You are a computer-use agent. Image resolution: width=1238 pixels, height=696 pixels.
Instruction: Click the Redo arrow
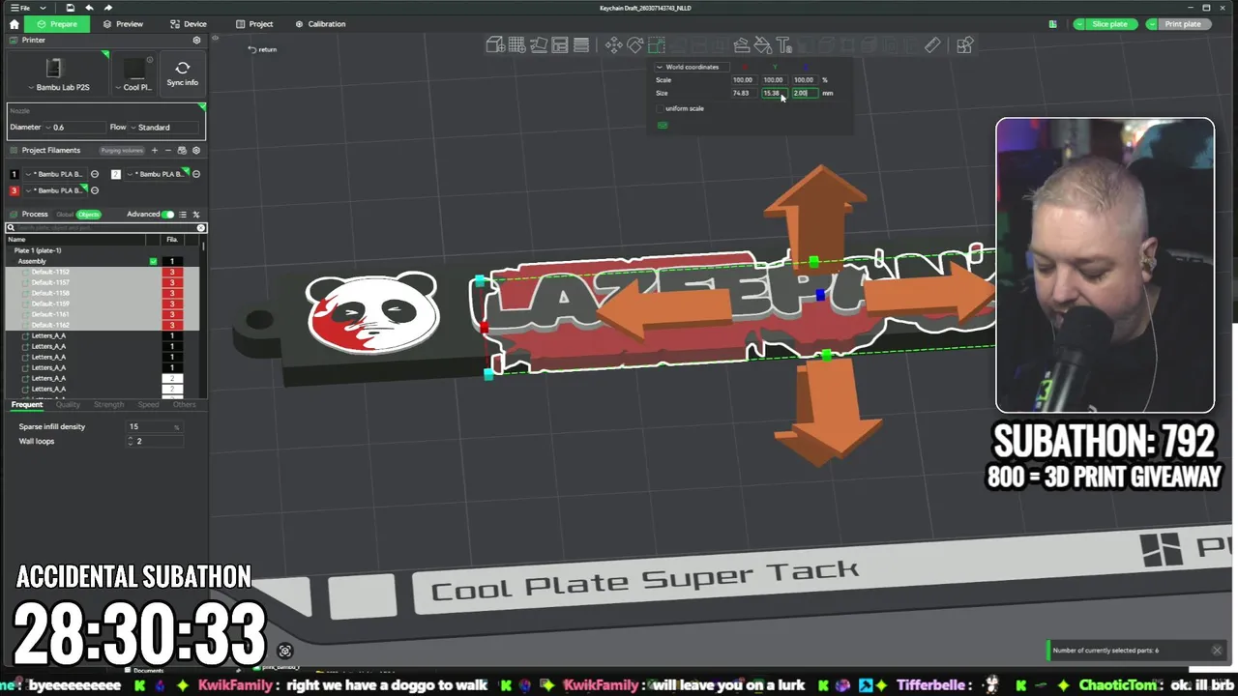coord(107,8)
